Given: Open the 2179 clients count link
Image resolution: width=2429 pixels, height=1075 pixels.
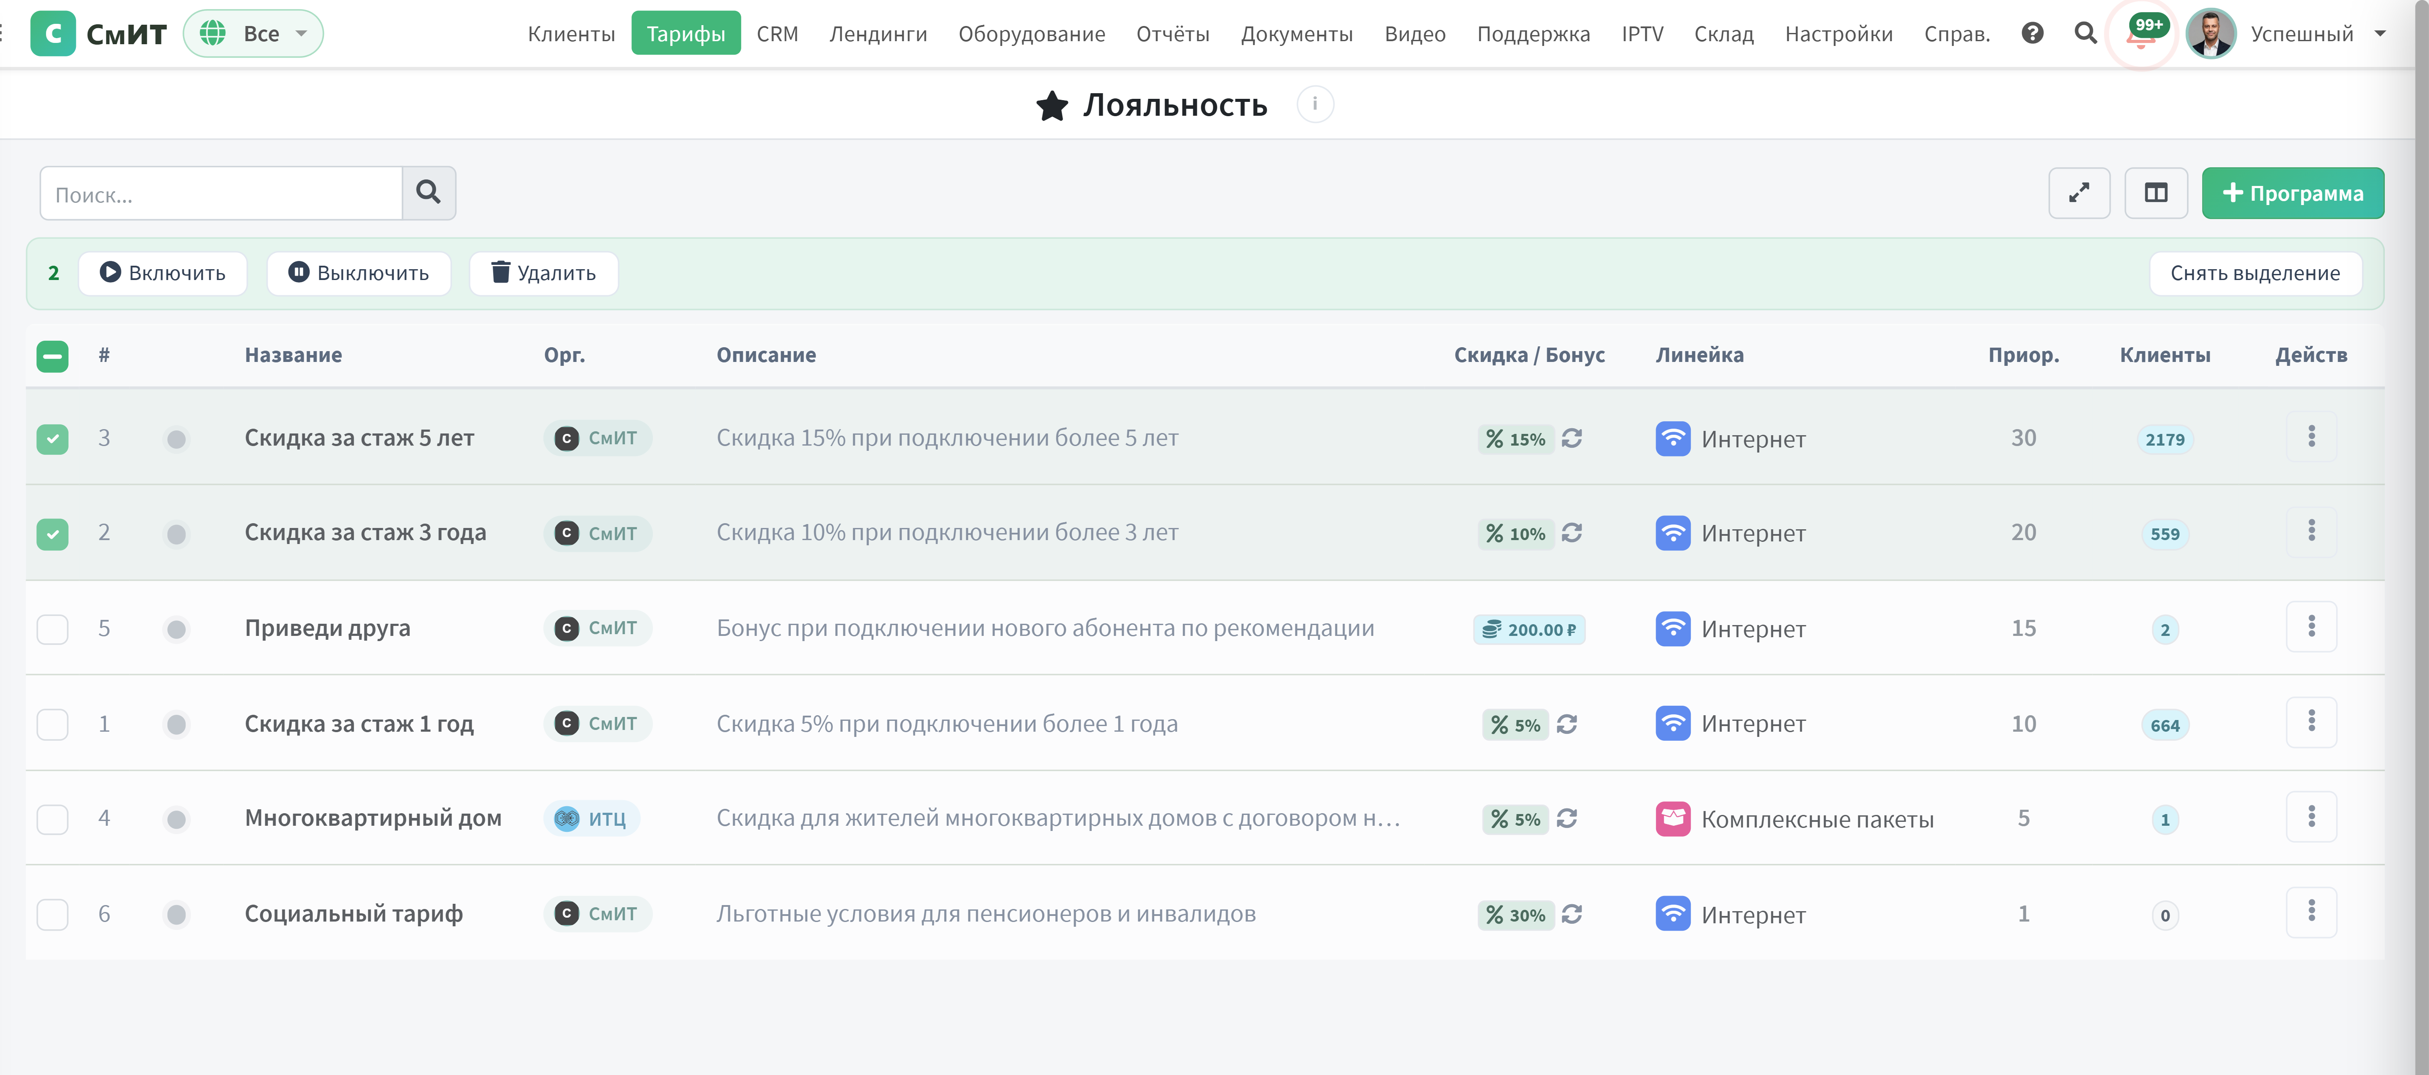Looking at the screenshot, I should 2164,439.
